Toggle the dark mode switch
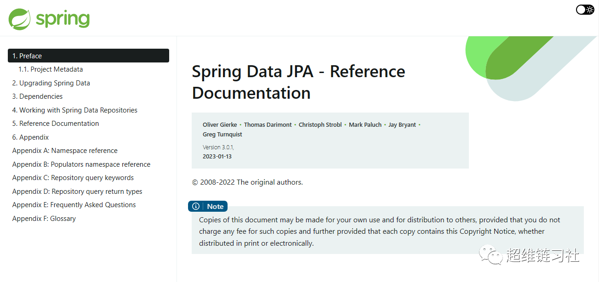 pyautogui.click(x=585, y=10)
